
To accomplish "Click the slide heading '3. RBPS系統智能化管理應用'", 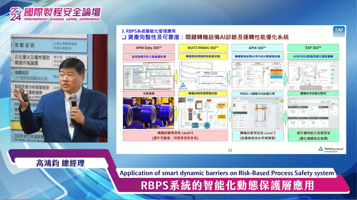I will [x=148, y=31].
